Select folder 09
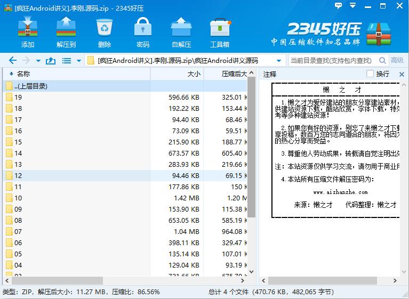Viewport: 409px width, 299px height. tap(125, 209)
